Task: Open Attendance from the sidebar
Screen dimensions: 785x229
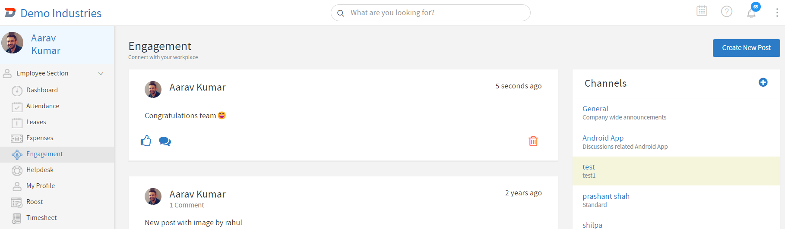Action: pyautogui.click(x=43, y=106)
